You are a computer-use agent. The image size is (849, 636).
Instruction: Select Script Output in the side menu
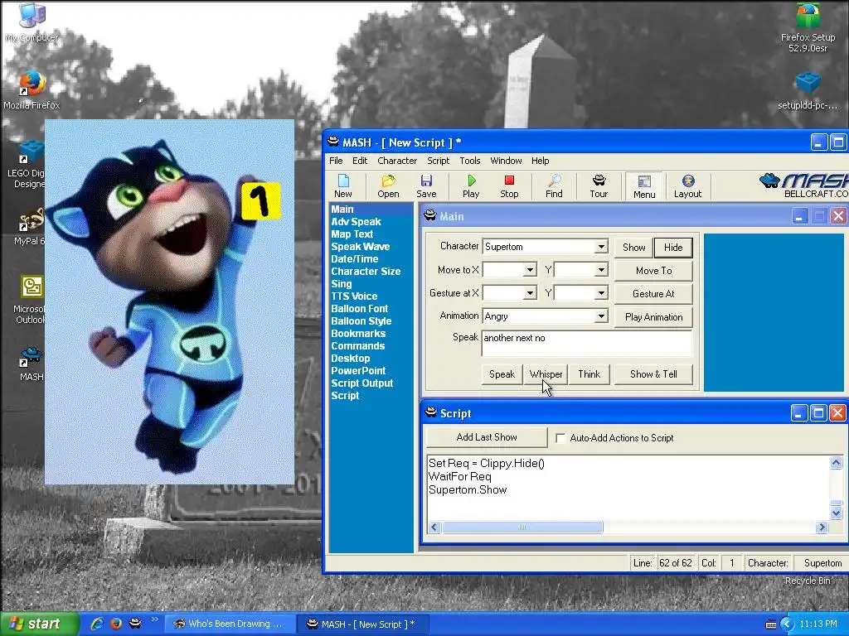361,383
